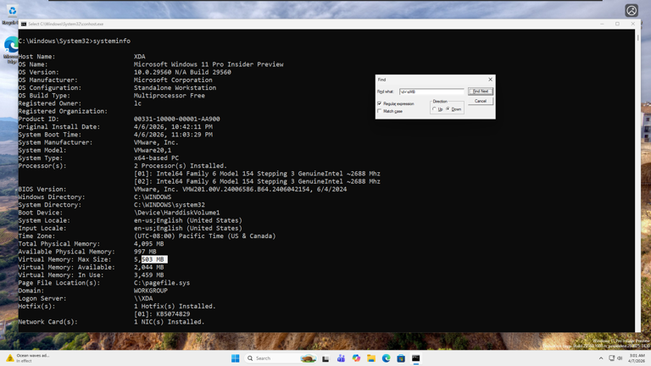
Task: Click the Find Next button
Action: (480, 91)
